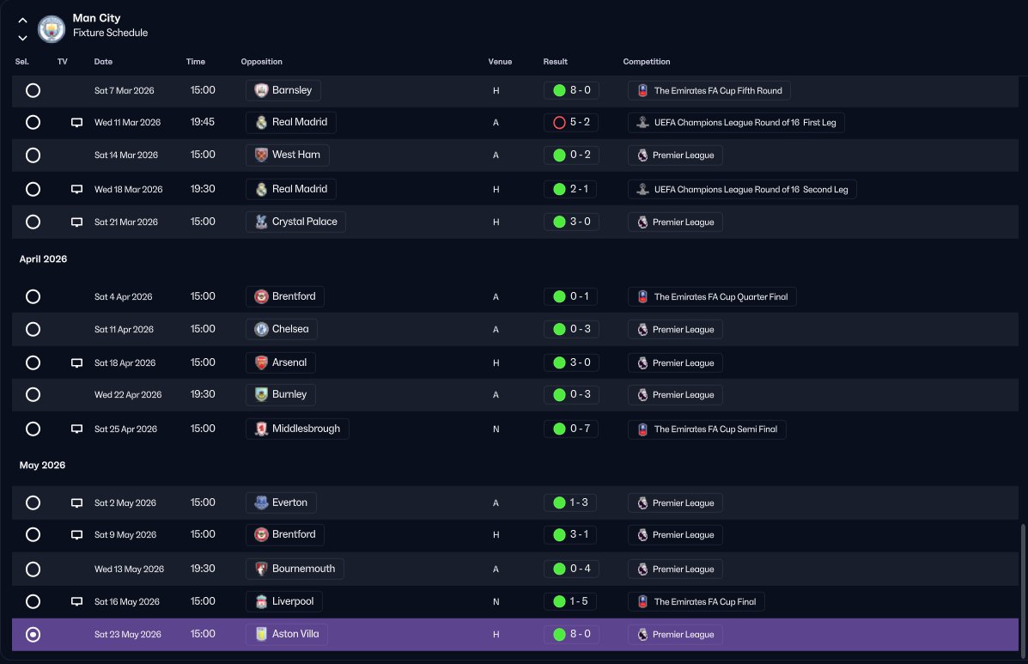Click the TV icon on the Liverpool row
Image resolution: width=1028 pixels, height=664 pixels.
click(76, 602)
